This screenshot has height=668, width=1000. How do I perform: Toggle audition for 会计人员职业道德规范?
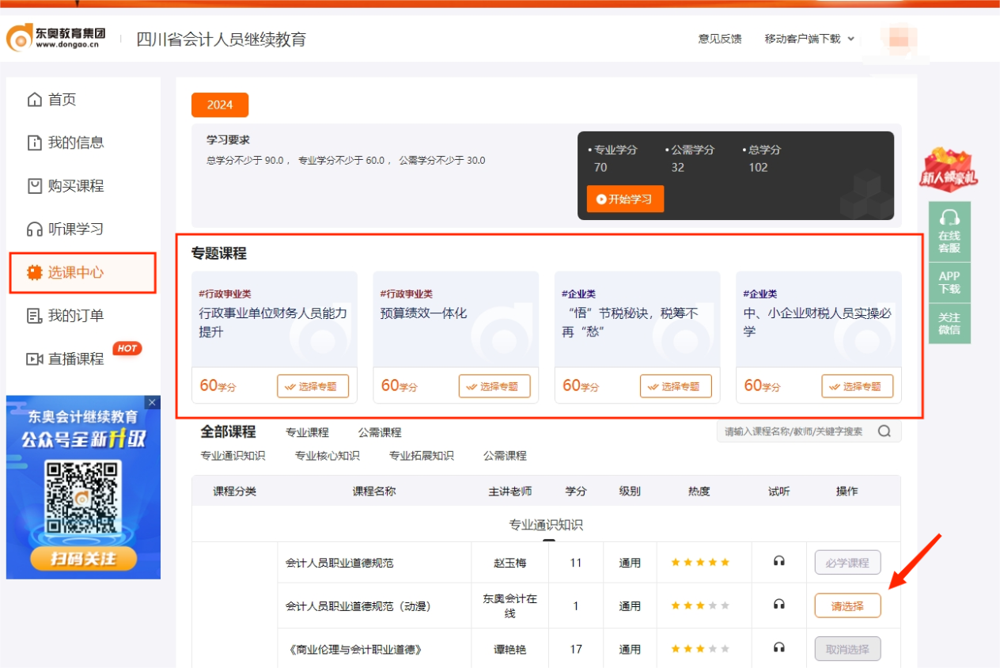point(778,562)
